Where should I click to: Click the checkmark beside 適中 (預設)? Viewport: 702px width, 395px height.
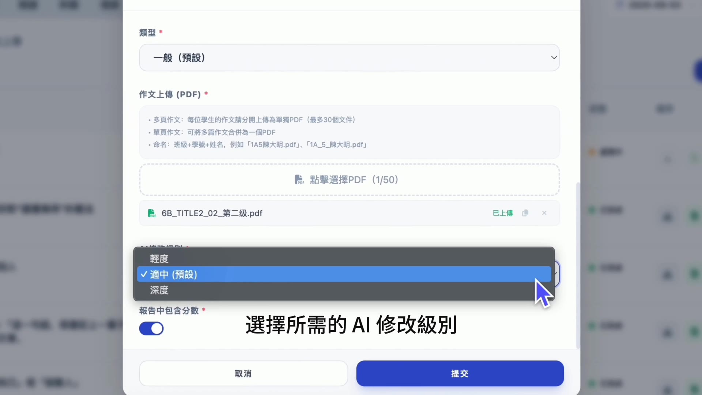coord(144,274)
